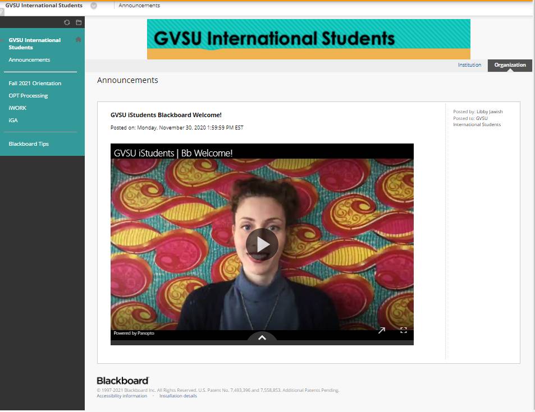
Task: Go to Fall 2021 Orientation
Action: tap(35, 84)
